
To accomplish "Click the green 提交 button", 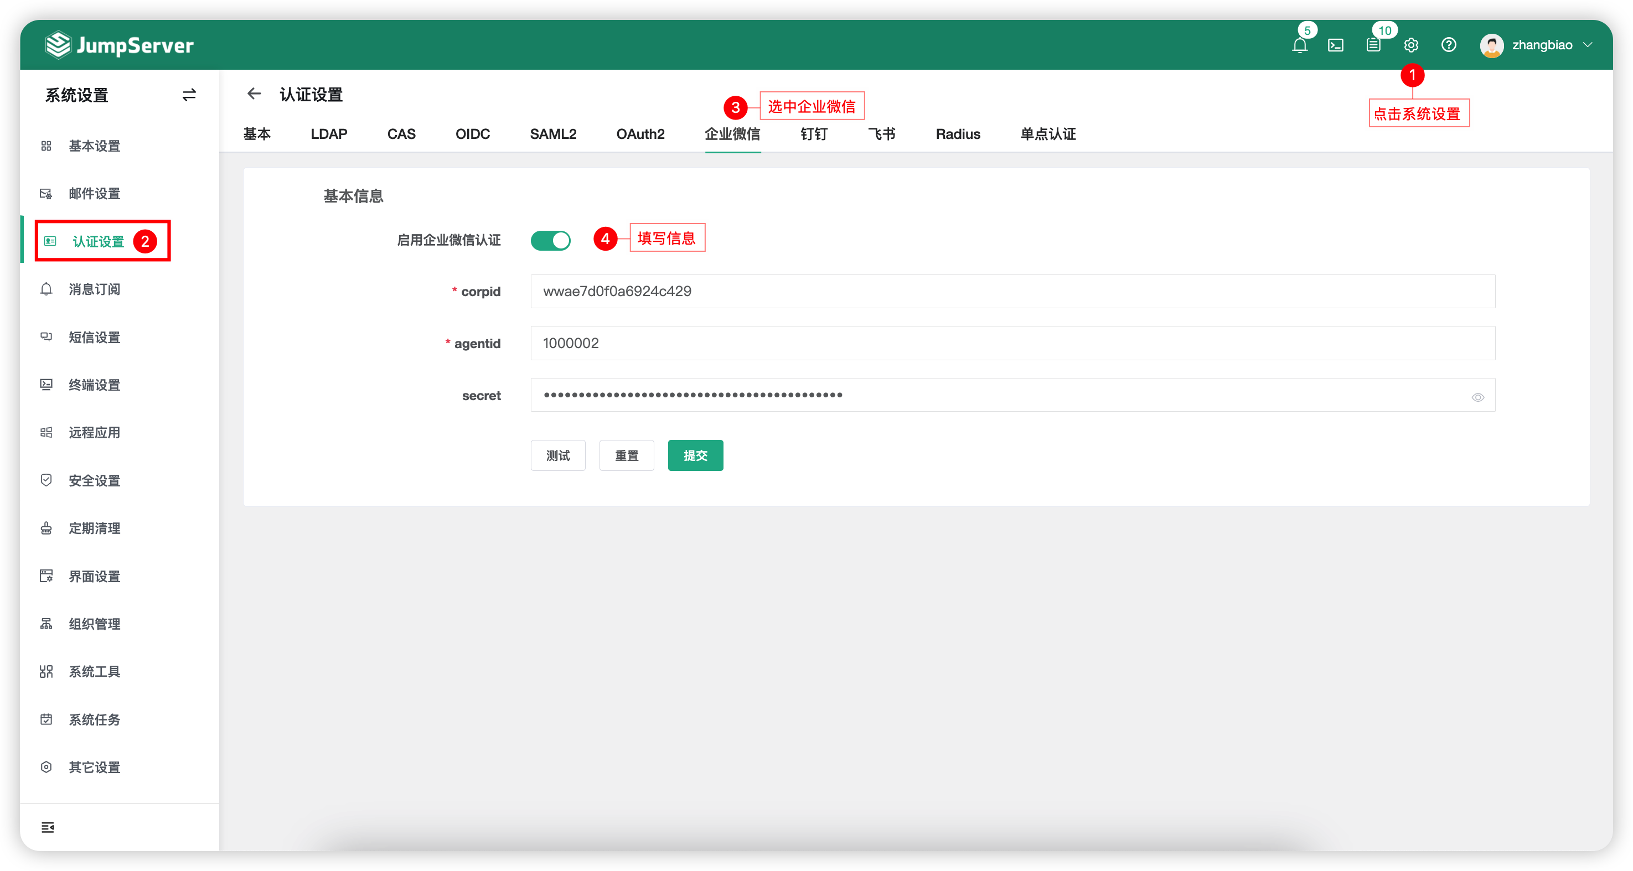I will tap(695, 455).
